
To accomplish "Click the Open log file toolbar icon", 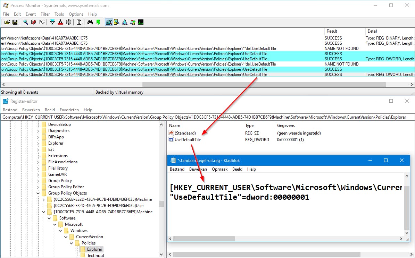I will coord(7,23).
